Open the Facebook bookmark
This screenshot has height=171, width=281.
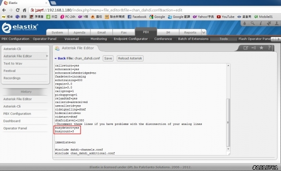(137, 17)
